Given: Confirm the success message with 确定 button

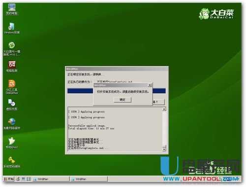Looking at the screenshot, I should point(123,100).
